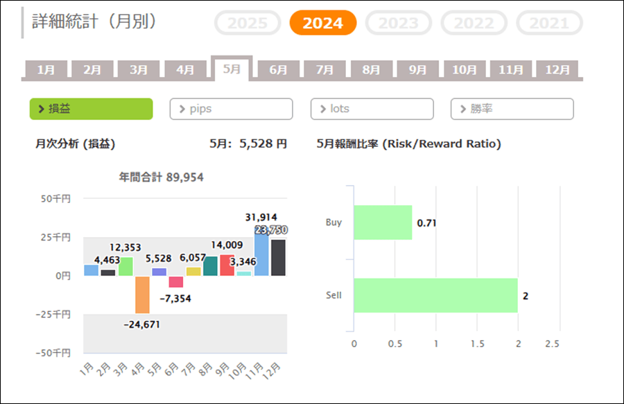Switch to the 6月 tab
This screenshot has height=404, width=624.
[x=278, y=69]
